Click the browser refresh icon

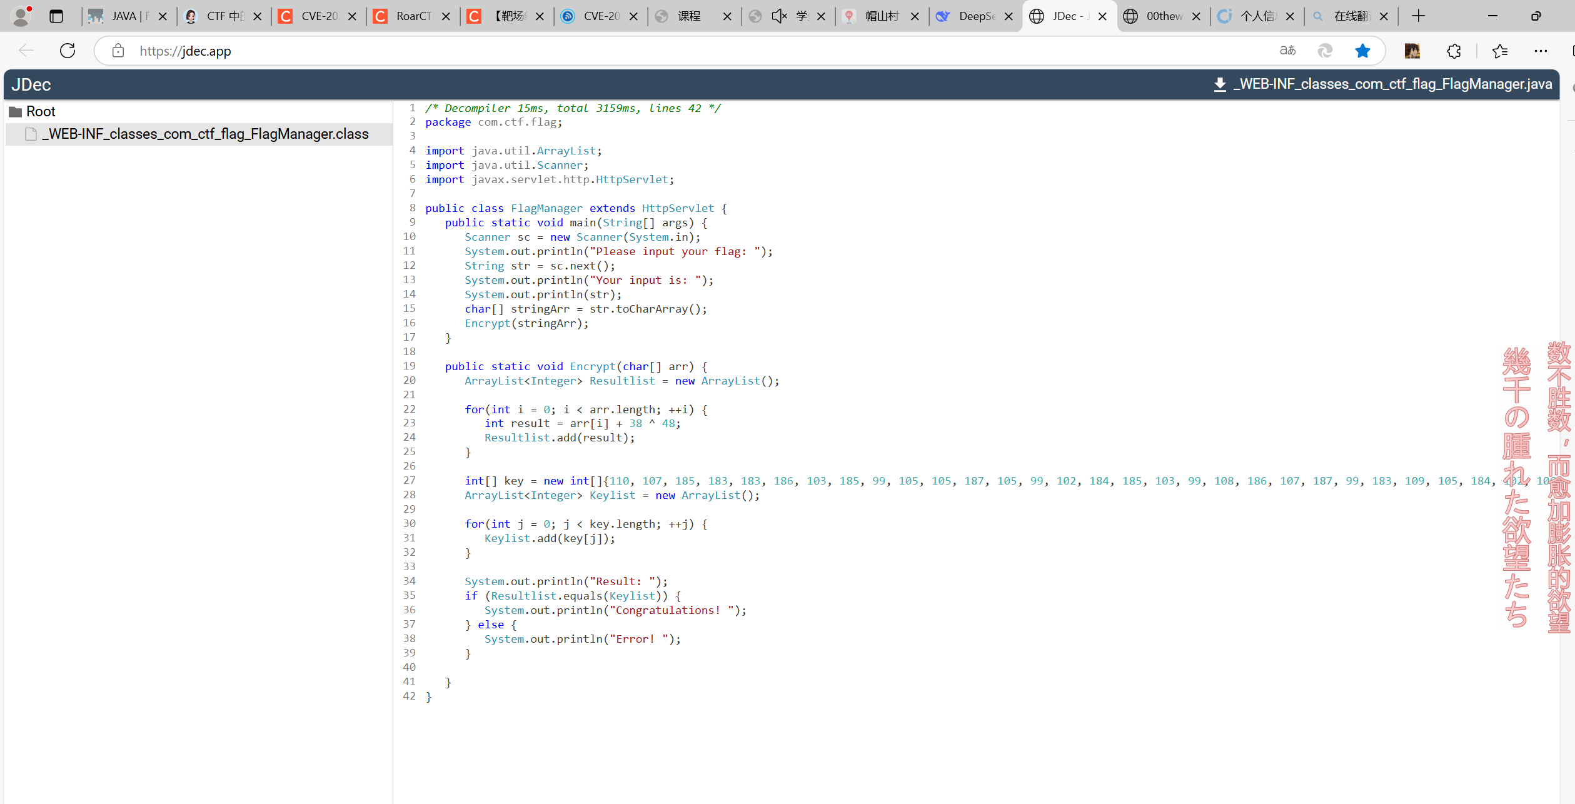click(x=68, y=51)
